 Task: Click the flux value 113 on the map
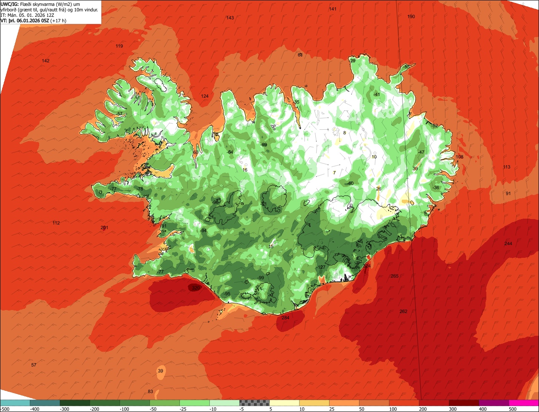point(507,167)
